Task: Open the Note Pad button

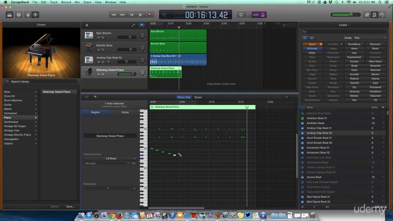Action: [x=367, y=15]
